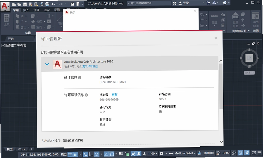Click the 墙 wall tool icon

(17, 16)
